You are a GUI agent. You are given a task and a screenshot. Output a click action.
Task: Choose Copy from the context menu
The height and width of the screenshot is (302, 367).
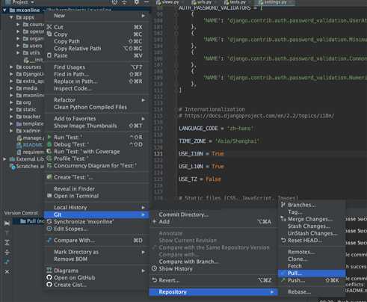97,34
